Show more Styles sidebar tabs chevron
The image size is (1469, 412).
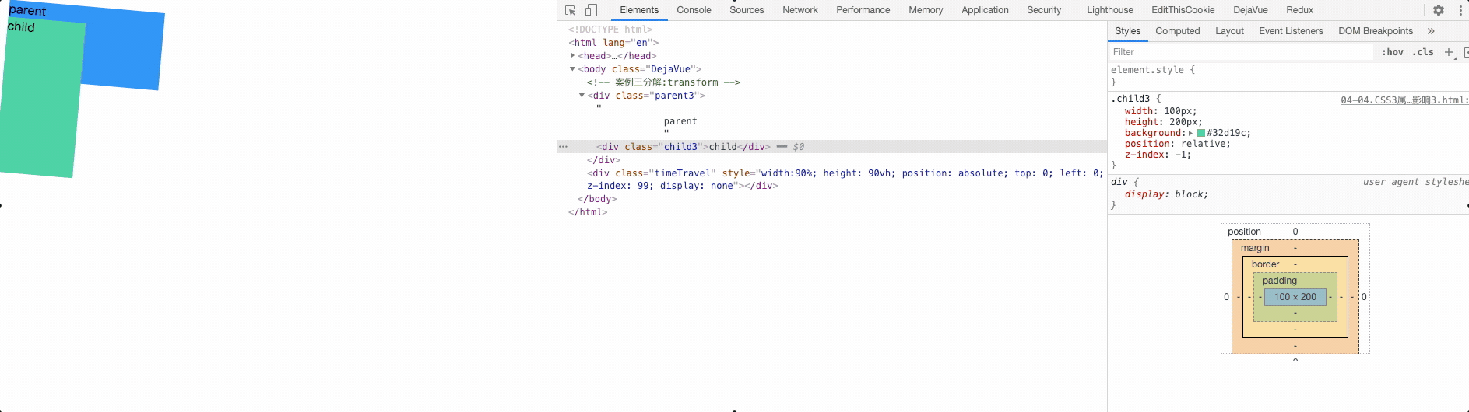point(1431,31)
